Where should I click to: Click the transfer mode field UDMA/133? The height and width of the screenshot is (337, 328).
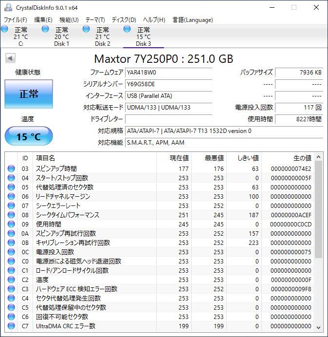tap(168, 107)
